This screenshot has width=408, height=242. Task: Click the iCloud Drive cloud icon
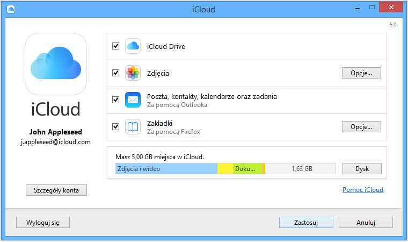133,46
